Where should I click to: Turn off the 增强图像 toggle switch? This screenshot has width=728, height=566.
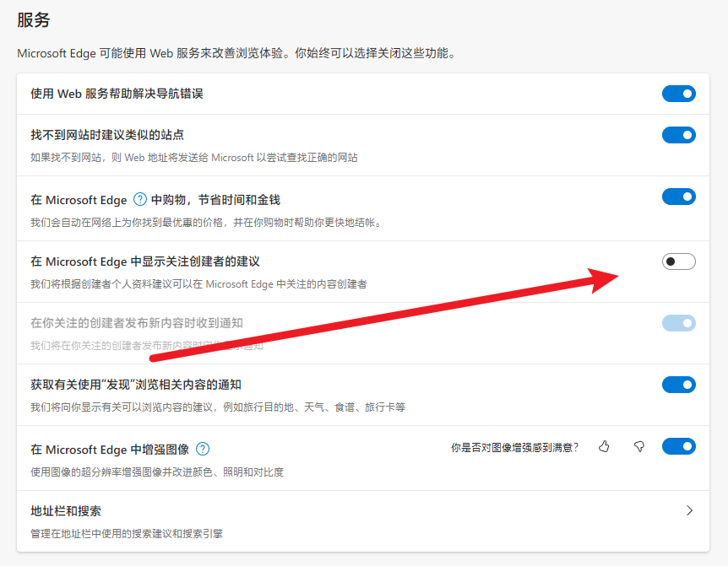tap(678, 446)
